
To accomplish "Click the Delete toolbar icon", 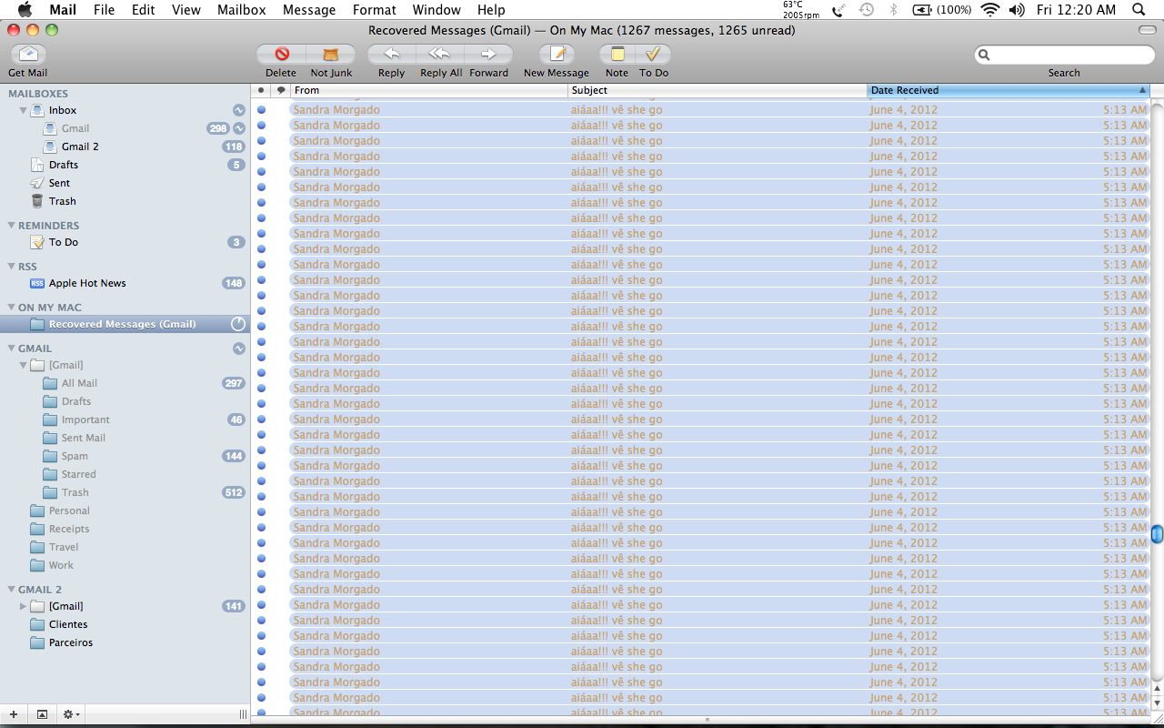I will (281, 54).
